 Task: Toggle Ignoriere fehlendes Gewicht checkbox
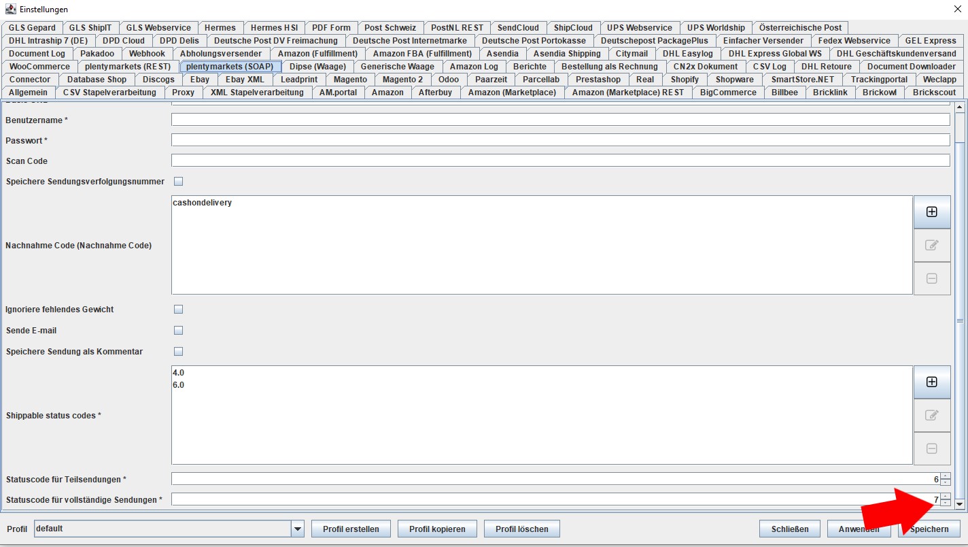coord(179,310)
